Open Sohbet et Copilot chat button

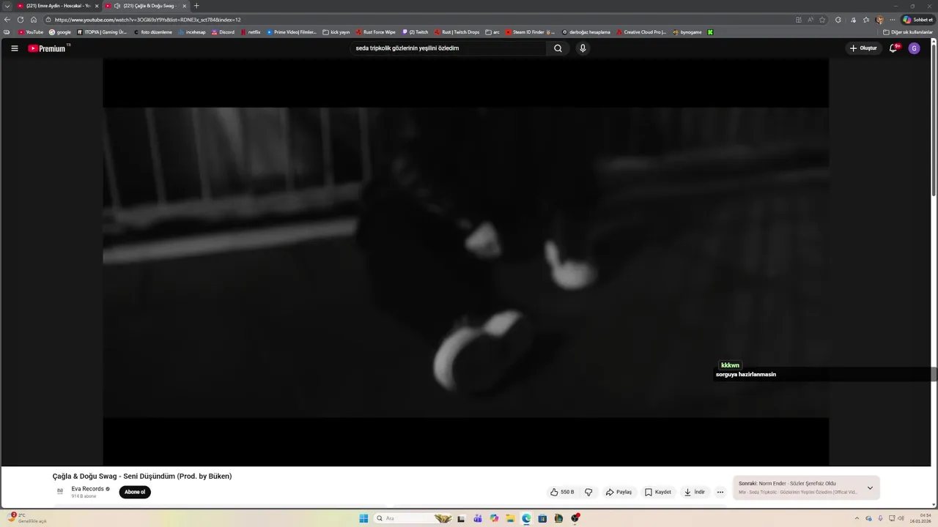tap(918, 20)
